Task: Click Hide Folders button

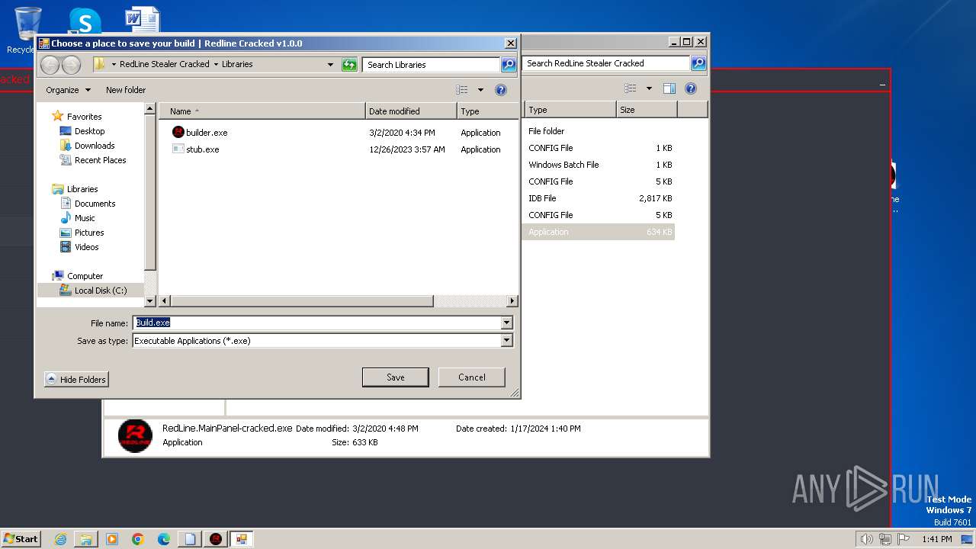Action: point(76,379)
